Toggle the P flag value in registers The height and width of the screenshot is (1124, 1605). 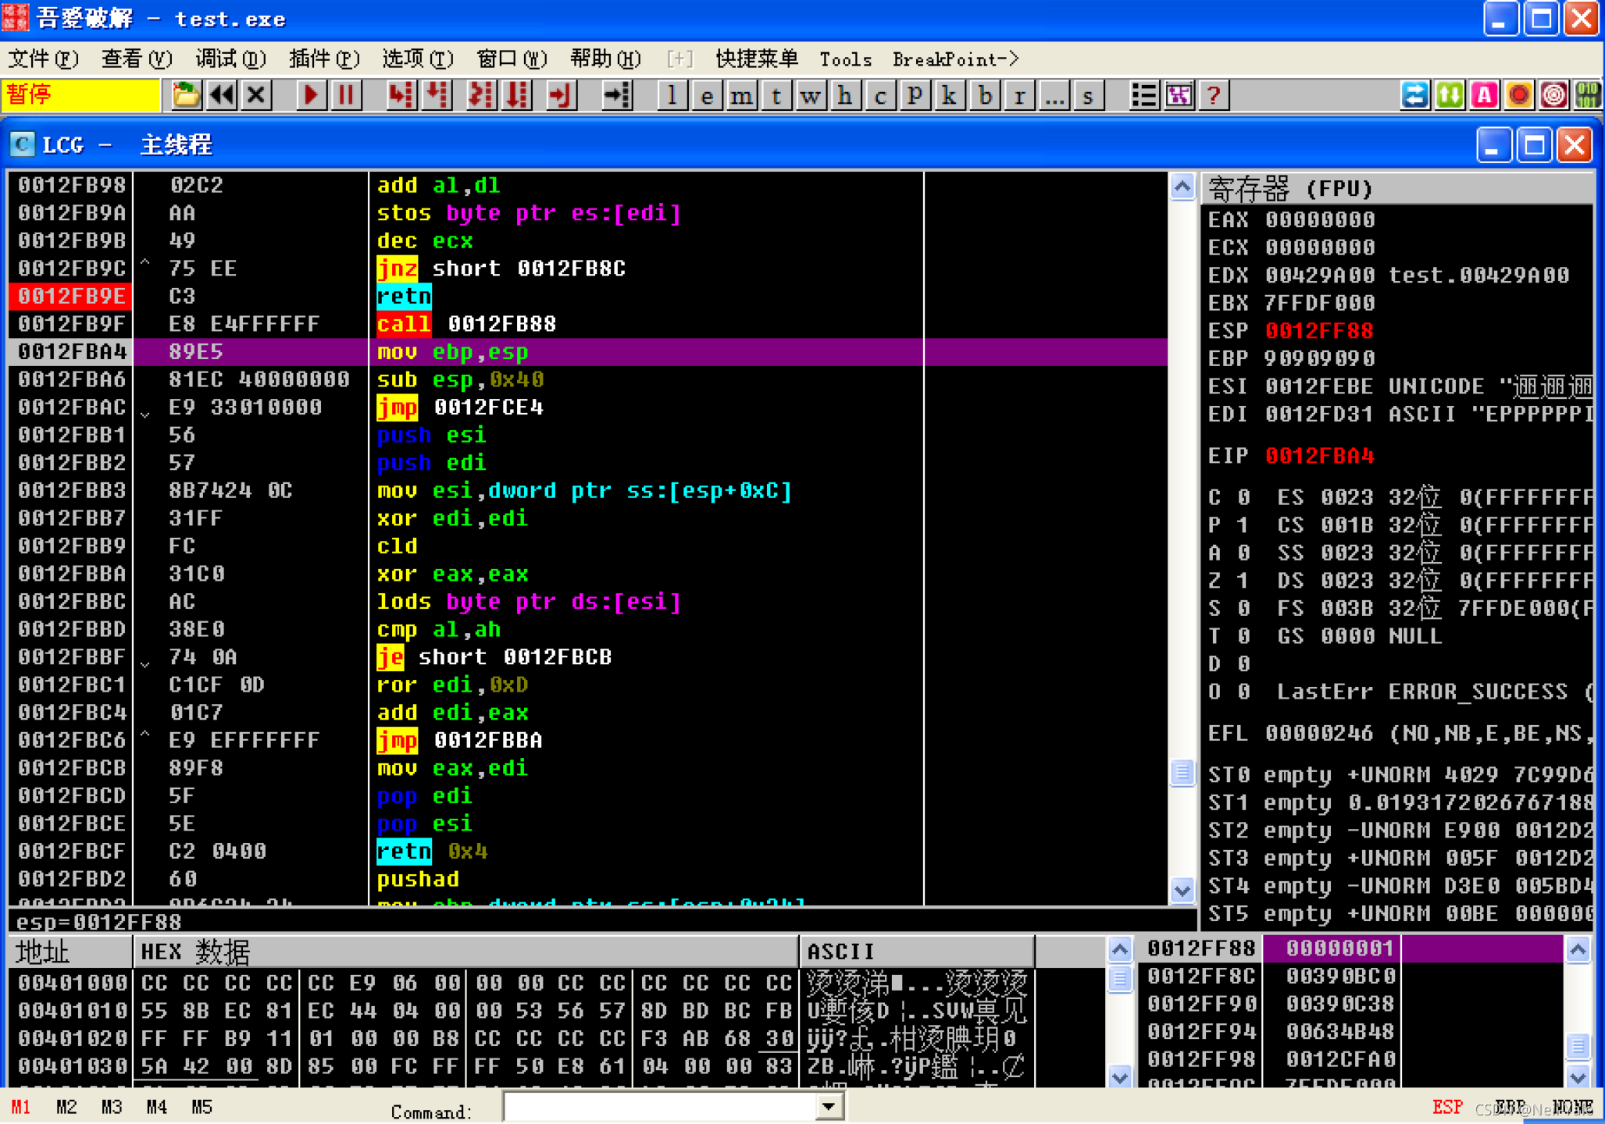[x=1243, y=525]
